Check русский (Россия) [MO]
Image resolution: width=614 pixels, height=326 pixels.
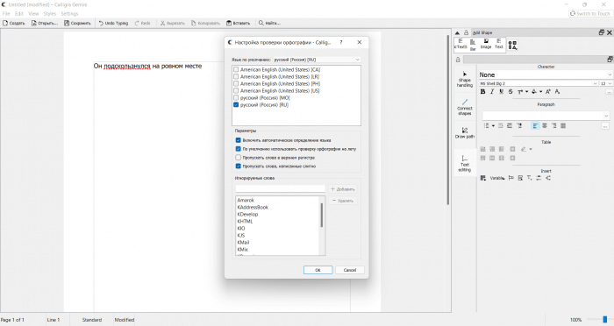pos(236,98)
